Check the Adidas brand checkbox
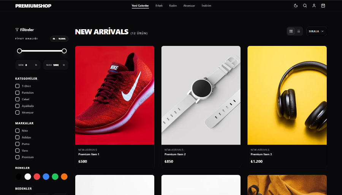This screenshot has width=342, height=195. 17,137
